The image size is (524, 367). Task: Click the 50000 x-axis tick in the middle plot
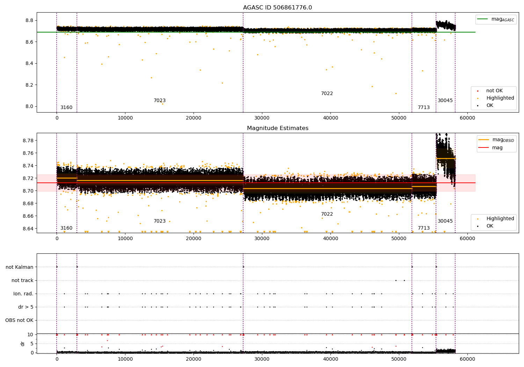(399, 239)
